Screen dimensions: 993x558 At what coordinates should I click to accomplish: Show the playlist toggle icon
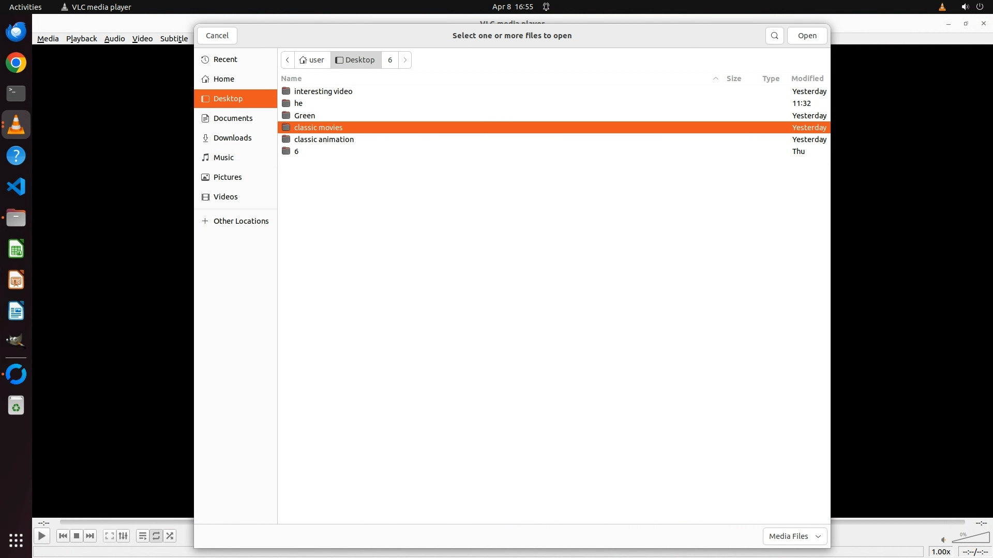[x=142, y=536]
